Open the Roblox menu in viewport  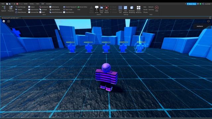tap(4, 21)
